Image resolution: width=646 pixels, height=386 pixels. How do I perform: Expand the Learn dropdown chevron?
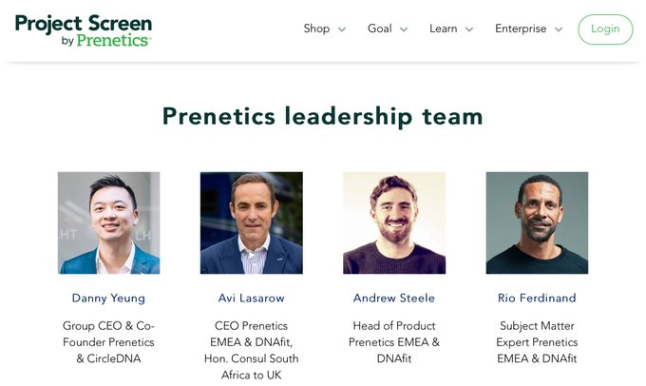coord(469,29)
